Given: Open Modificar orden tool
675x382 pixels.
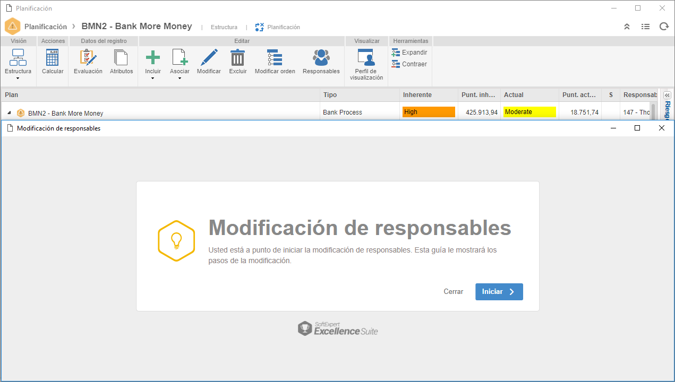Looking at the screenshot, I should (275, 57).
